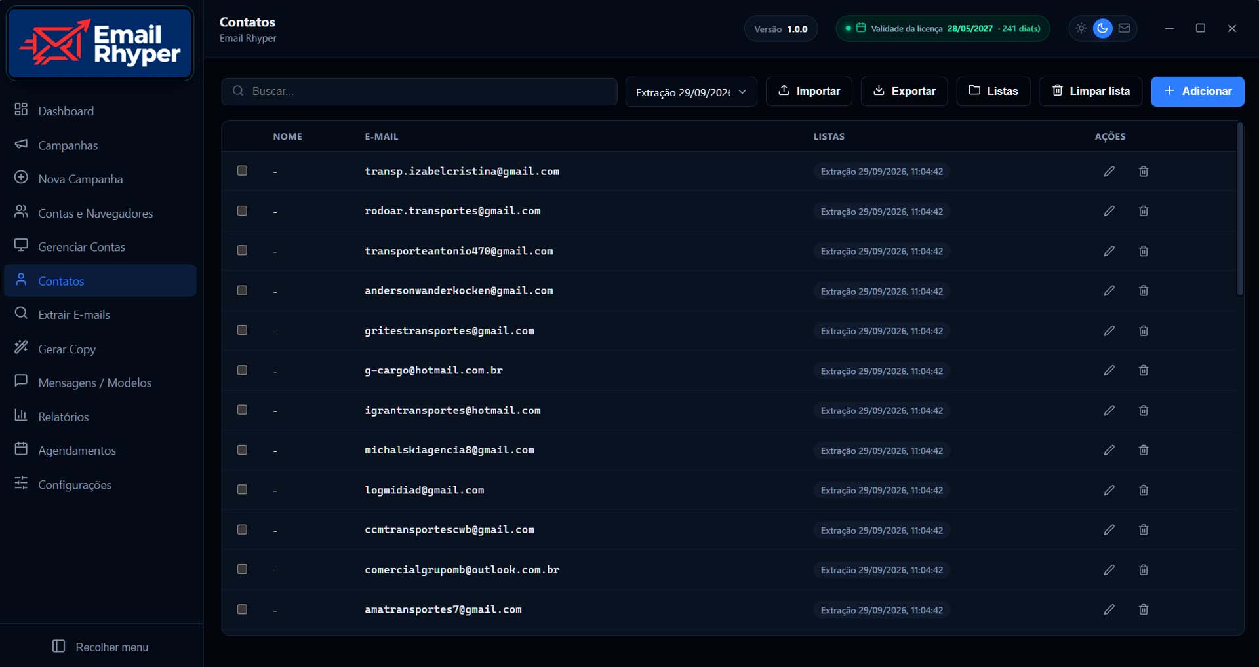Click the Exportar button
The image size is (1259, 667).
(904, 91)
